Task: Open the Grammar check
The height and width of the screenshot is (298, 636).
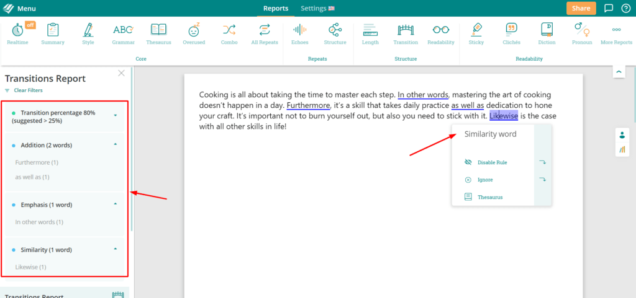Action: click(123, 33)
